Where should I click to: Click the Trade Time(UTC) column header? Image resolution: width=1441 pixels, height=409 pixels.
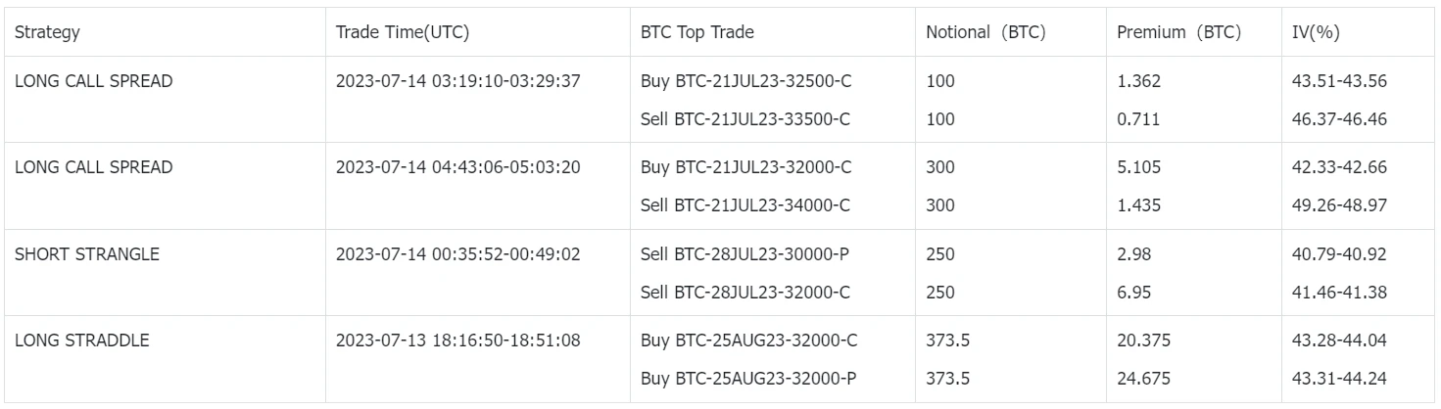coord(402,32)
